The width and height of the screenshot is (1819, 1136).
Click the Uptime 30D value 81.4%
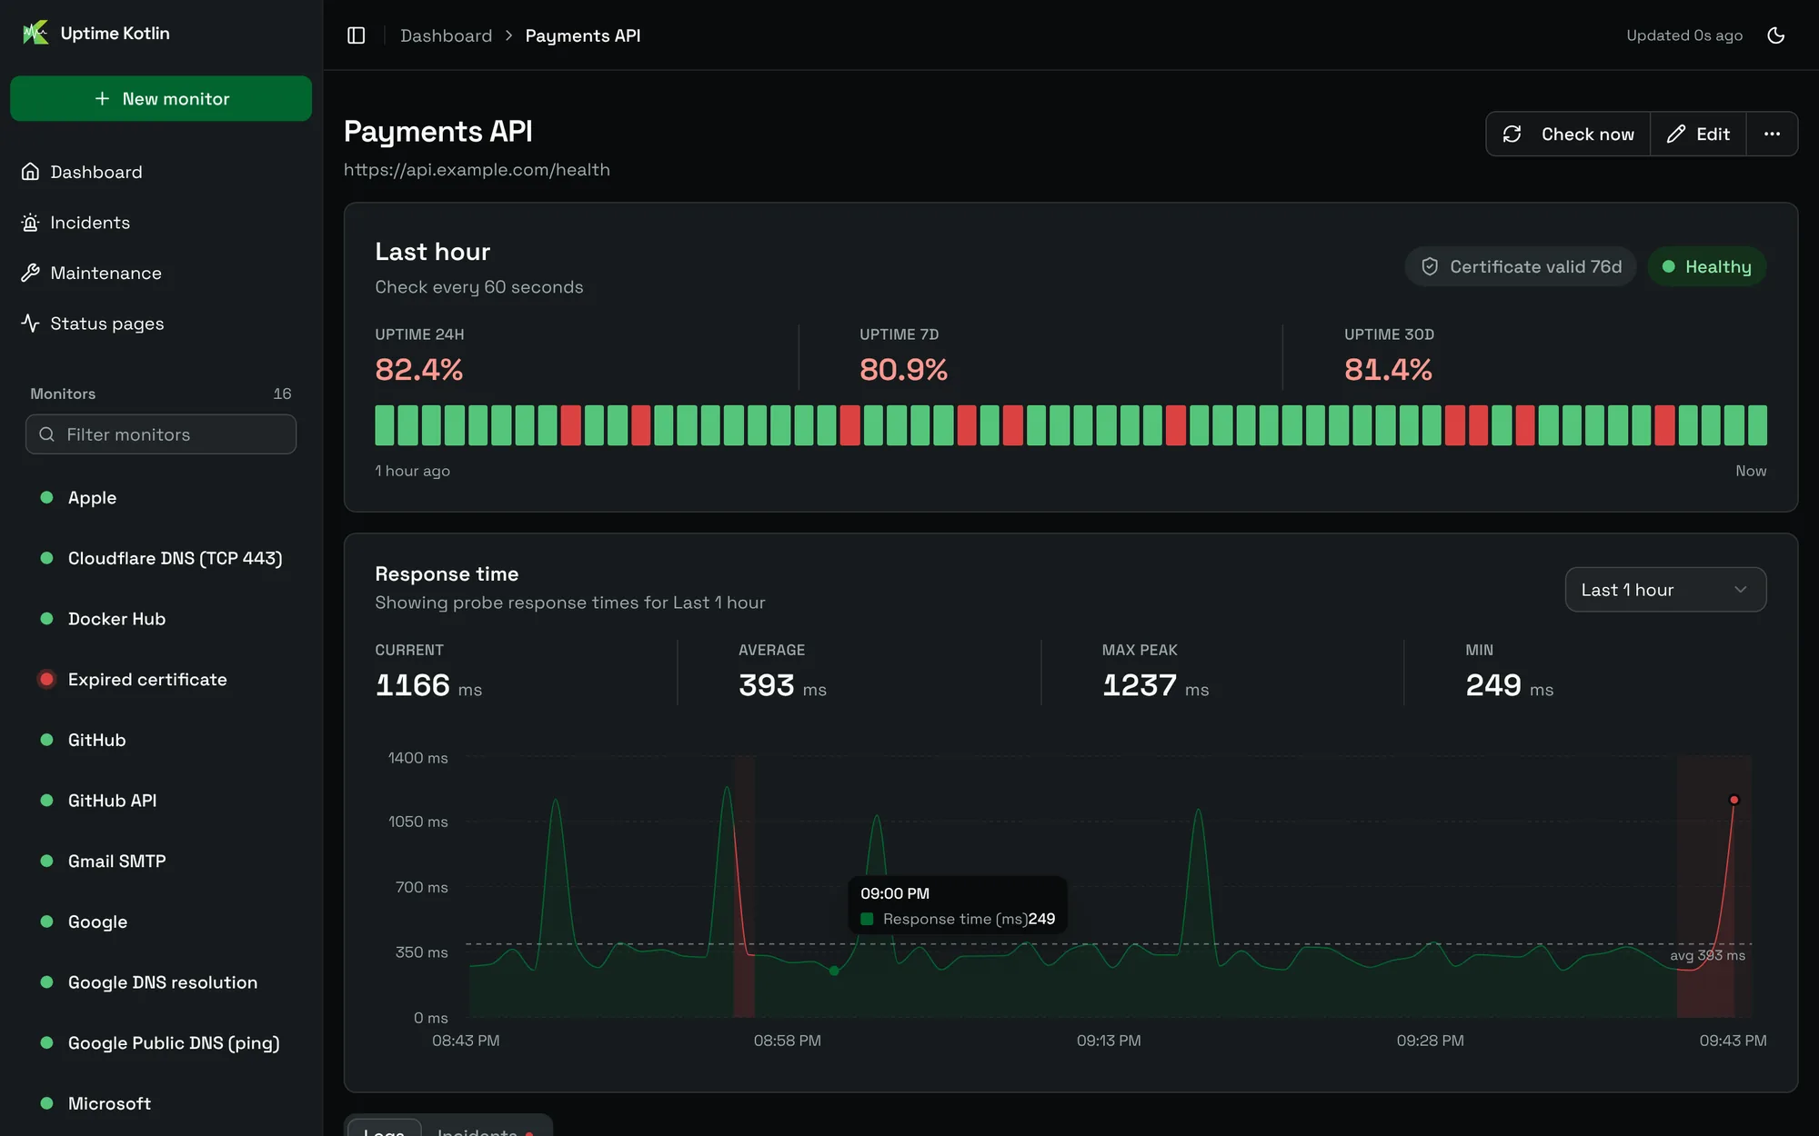pyautogui.click(x=1388, y=370)
